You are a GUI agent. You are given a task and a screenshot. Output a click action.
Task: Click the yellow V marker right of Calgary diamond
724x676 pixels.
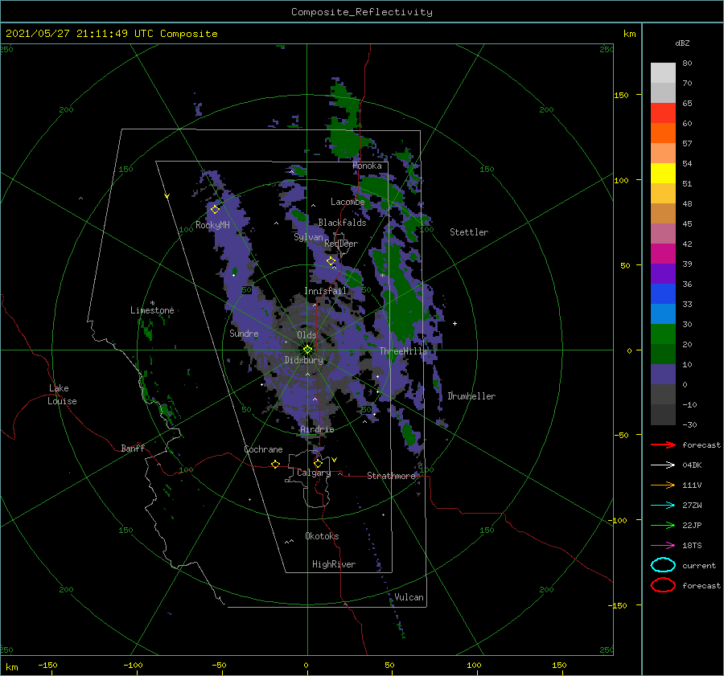click(x=335, y=460)
